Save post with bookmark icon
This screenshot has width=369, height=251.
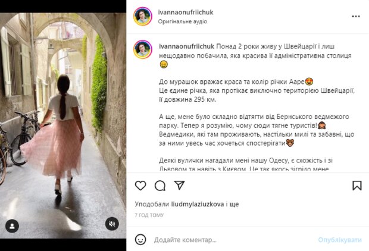357,186
